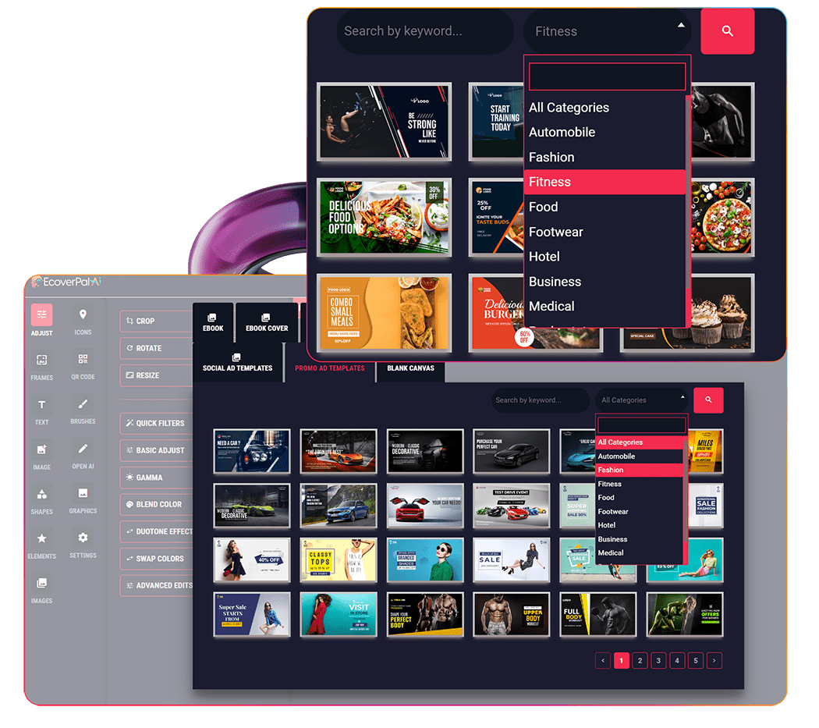Click the next page arrow
The height and width of the screenshot is (728, 819).
(714, 661)
